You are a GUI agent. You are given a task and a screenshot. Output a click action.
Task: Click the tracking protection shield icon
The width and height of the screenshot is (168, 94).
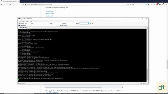tap(23, 4)
